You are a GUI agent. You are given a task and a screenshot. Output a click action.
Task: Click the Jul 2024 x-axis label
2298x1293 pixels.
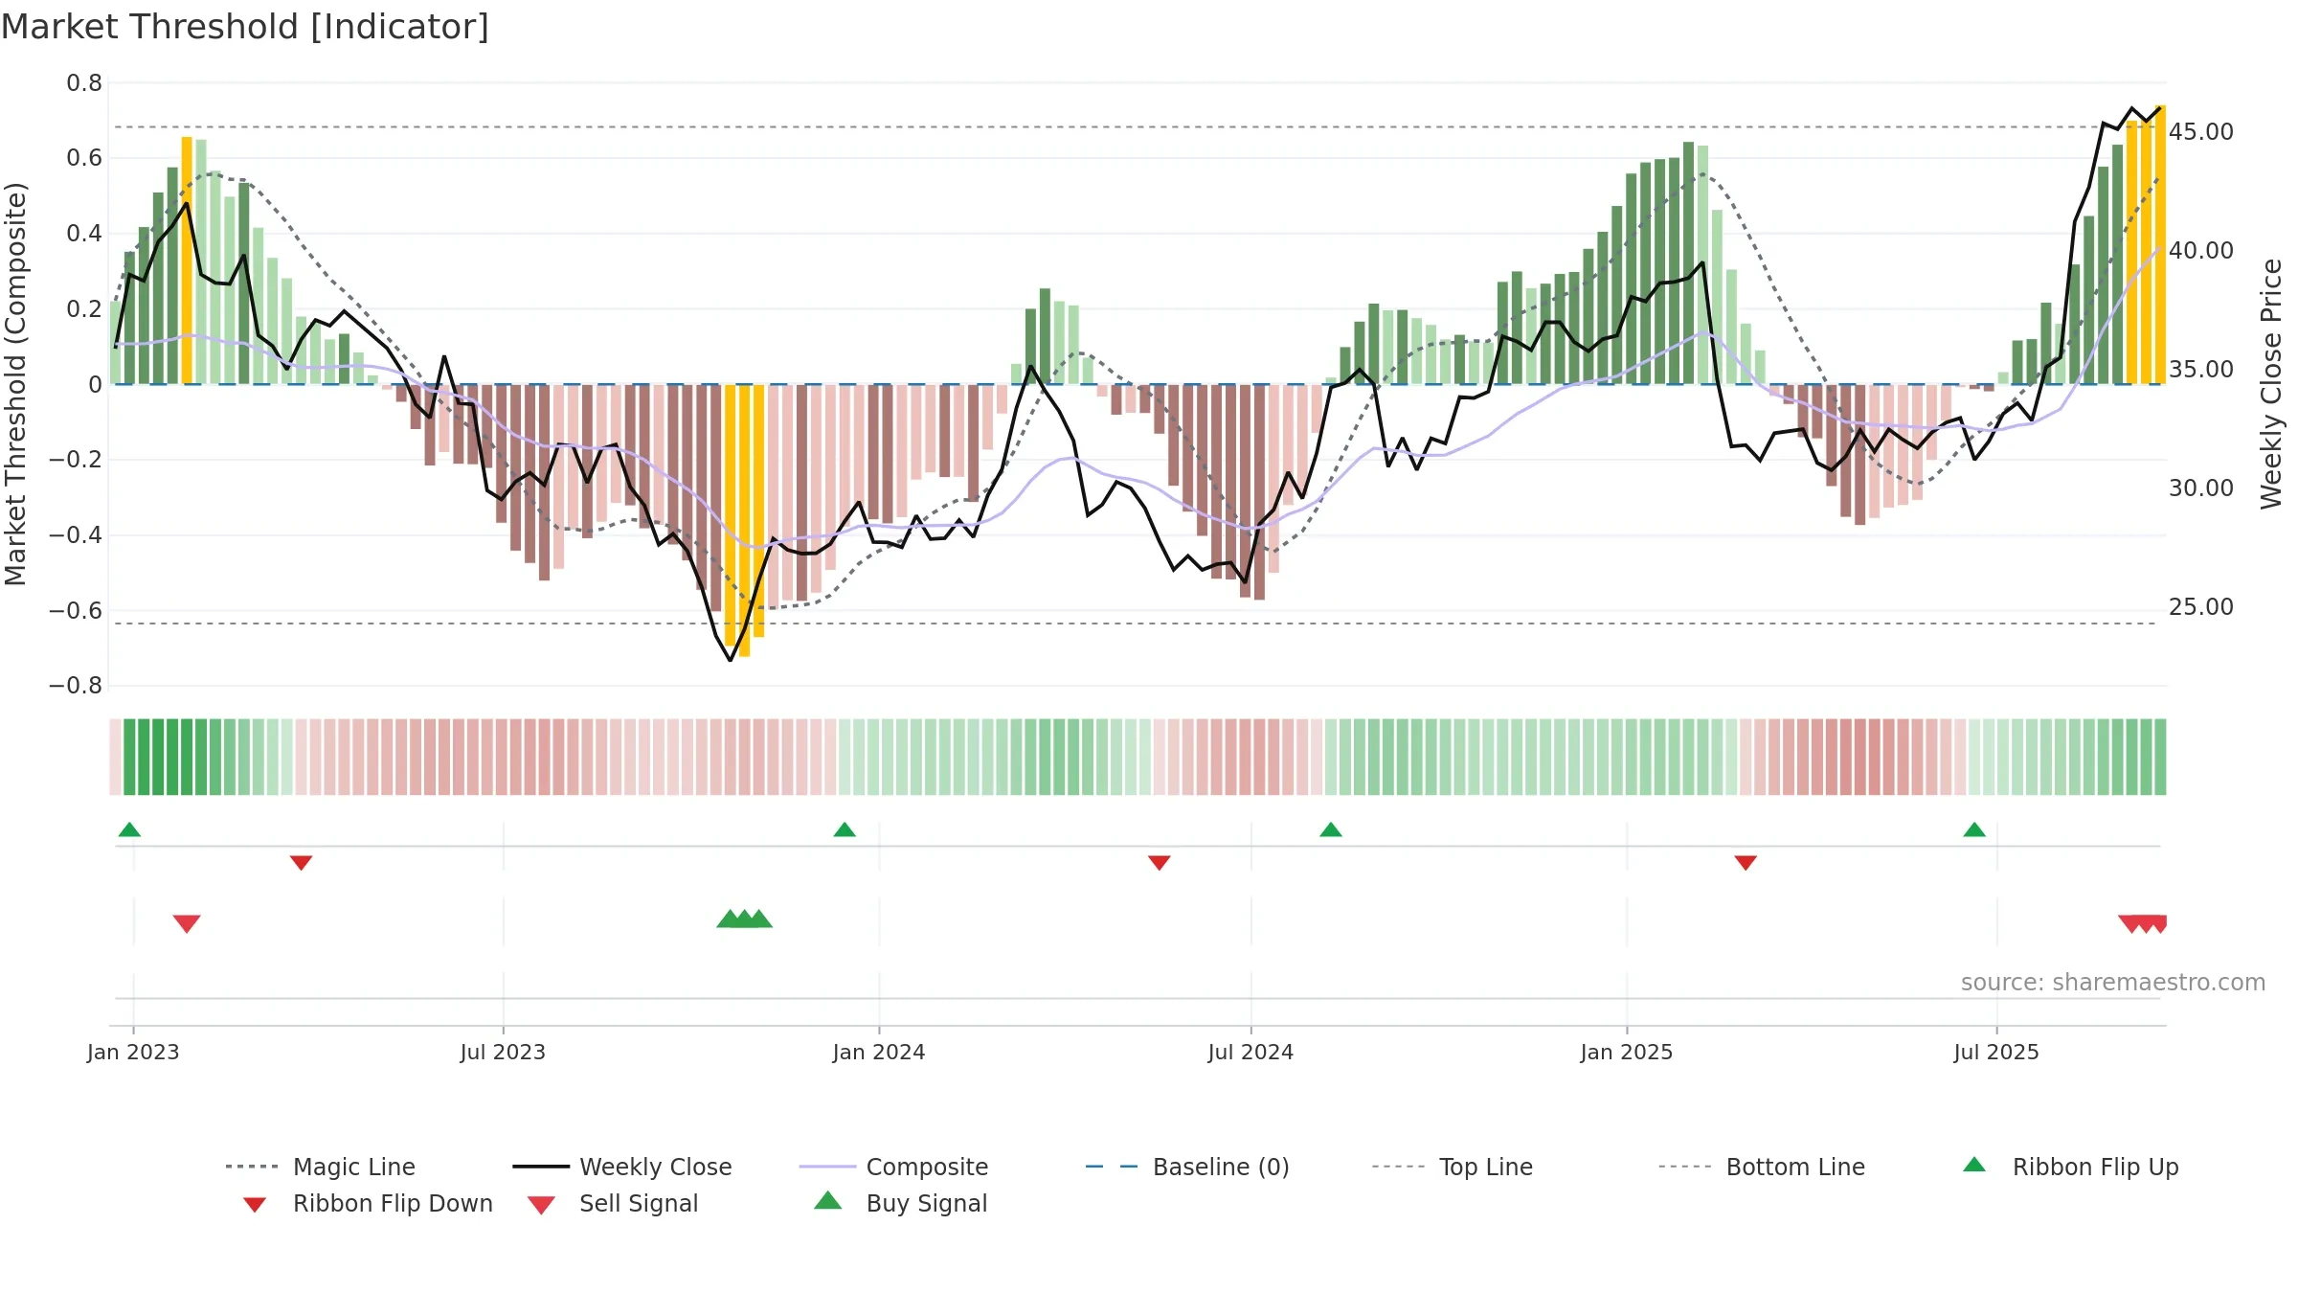pyautogui.click(x=1250, y=1052)
